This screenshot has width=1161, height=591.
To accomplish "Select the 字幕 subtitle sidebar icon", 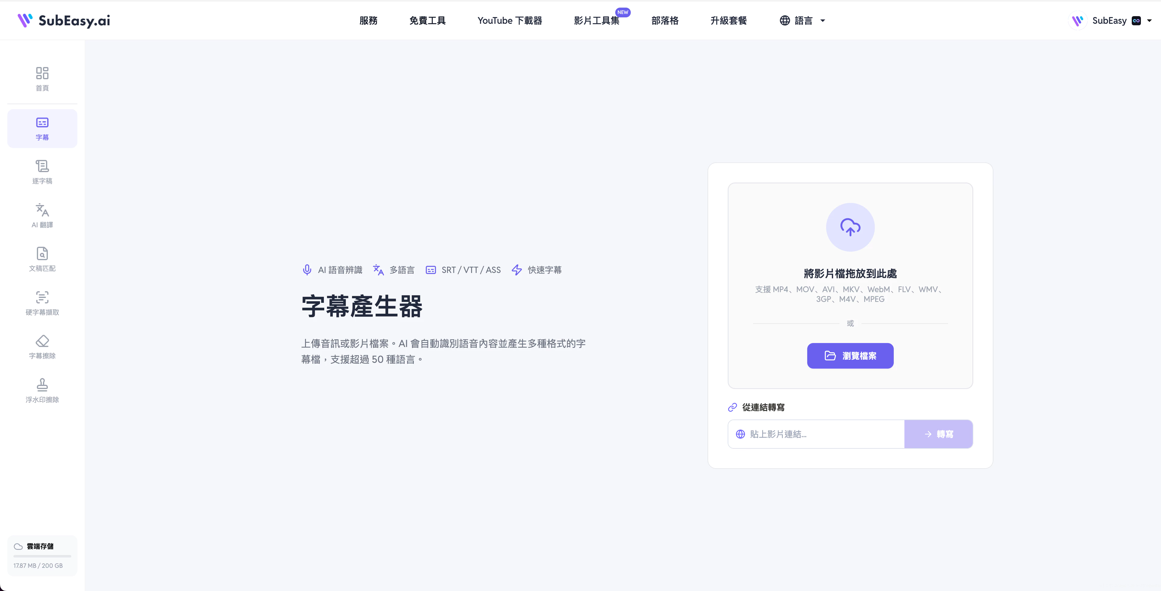I will pos(42,122).
